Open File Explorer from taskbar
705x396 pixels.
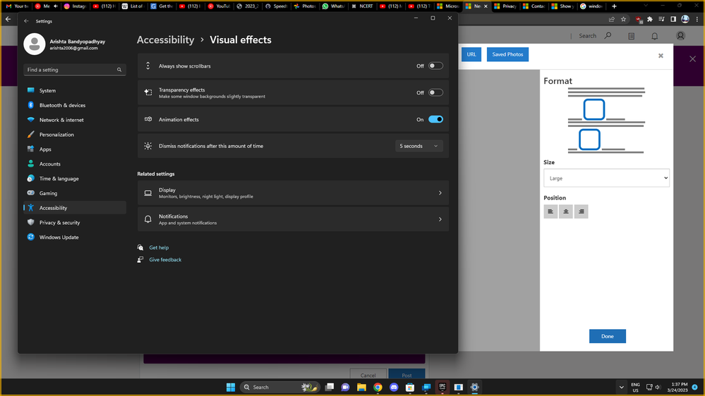pos(361,387)
